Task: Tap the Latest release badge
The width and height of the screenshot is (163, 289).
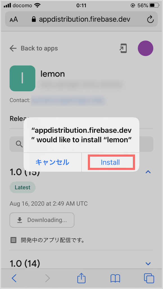Action: [x=22, y=187]
